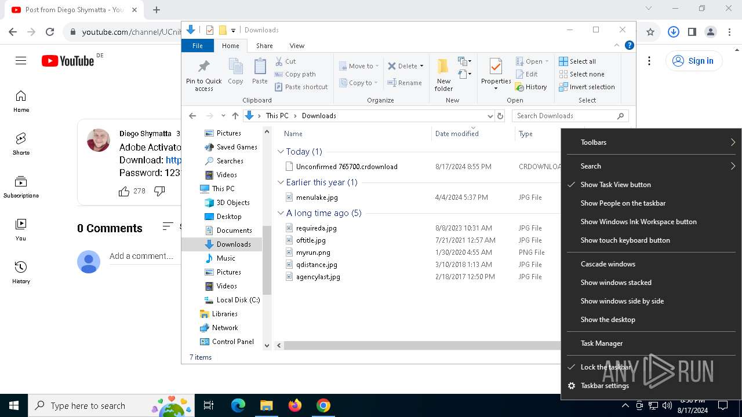Click Rename in Organize group
The image size is (742, 417).
[405, 83]
